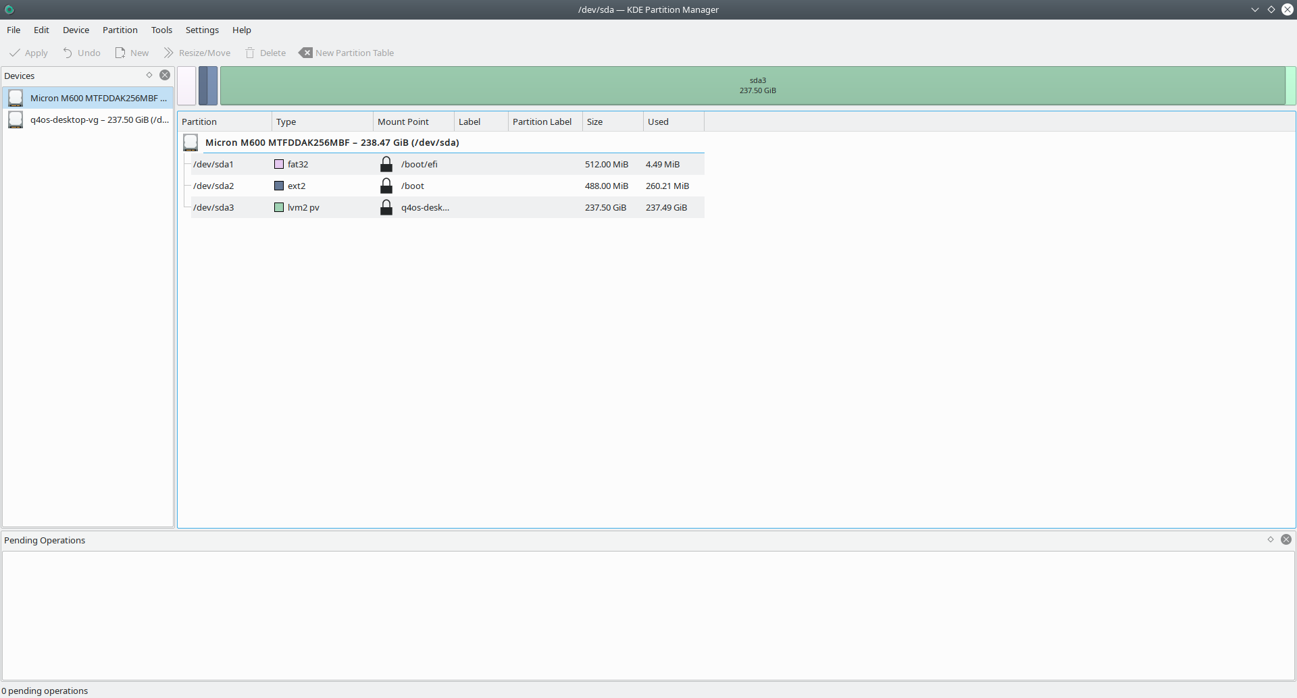The height and width of the screenshot is (698, 1297).
Task: Click the 0 pending operations status text
Action: pyautogui.click(x=45, y=691)
